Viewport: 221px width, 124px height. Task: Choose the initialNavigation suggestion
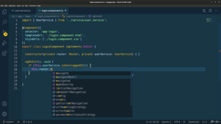click(91, 88)
